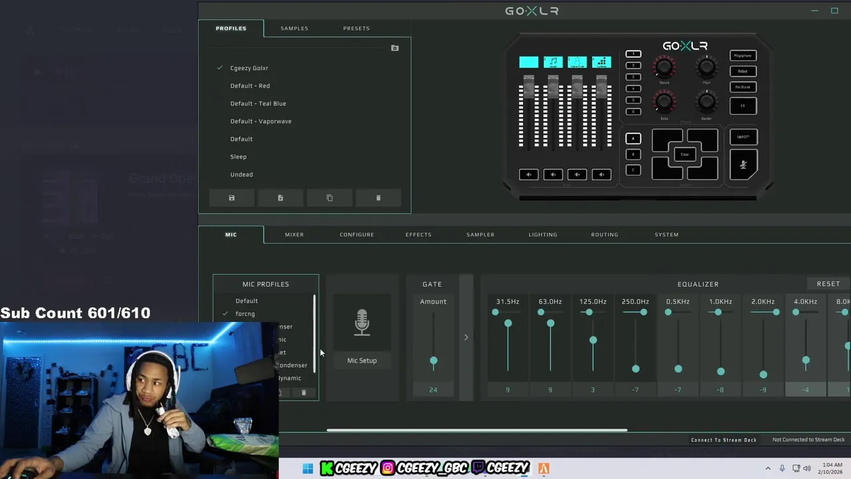Click the orange app icon in the taskbar

543,468
